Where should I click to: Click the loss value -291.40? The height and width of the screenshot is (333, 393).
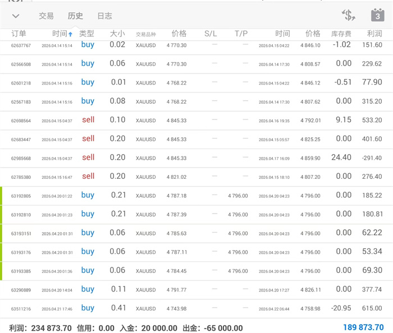point(372,158)
